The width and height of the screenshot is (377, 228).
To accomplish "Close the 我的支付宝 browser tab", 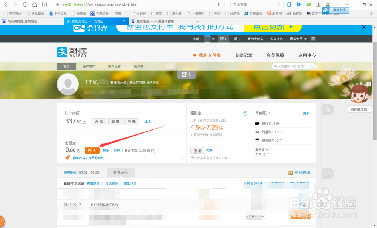I will (x=124, y=21).
